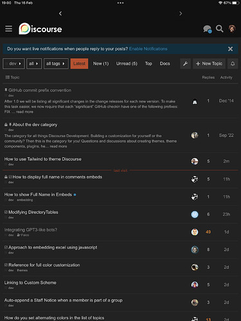Open embedding excel topic poster avatar
The image size is (241, 321).
(195, 250)
